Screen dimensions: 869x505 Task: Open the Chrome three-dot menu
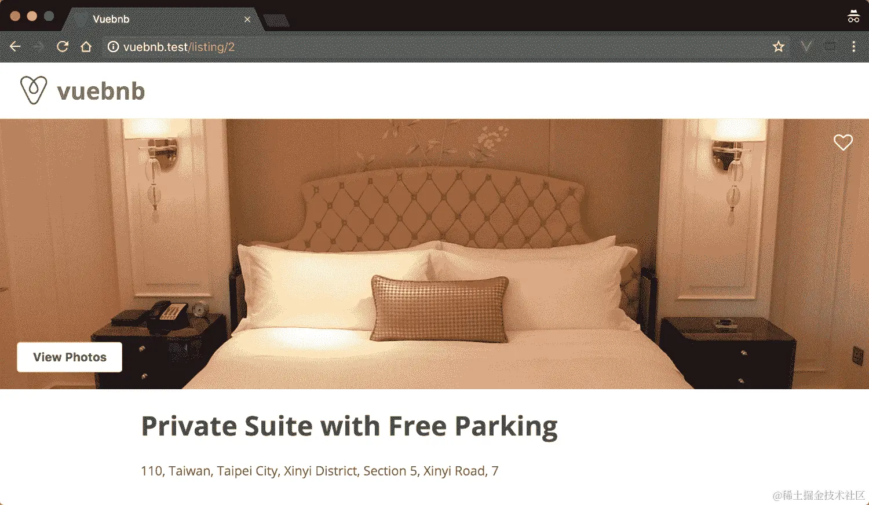click(853, 47)
